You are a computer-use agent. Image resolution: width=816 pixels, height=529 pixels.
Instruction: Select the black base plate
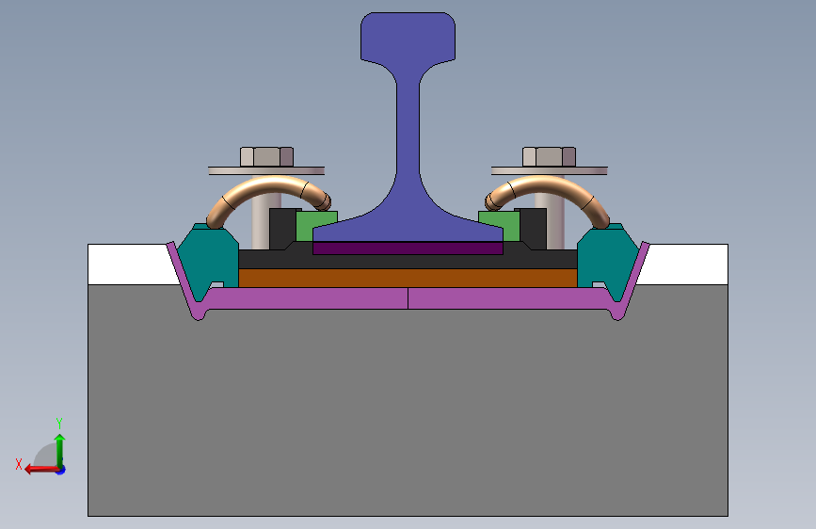[x=408, y=262]
